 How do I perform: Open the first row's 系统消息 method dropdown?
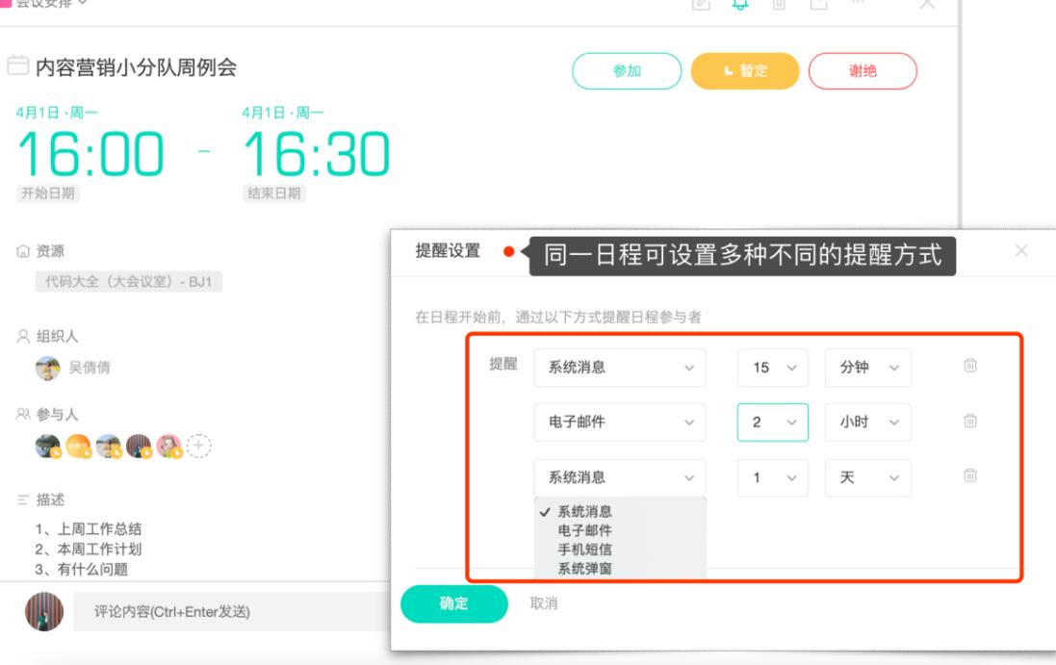coord(620,368)
